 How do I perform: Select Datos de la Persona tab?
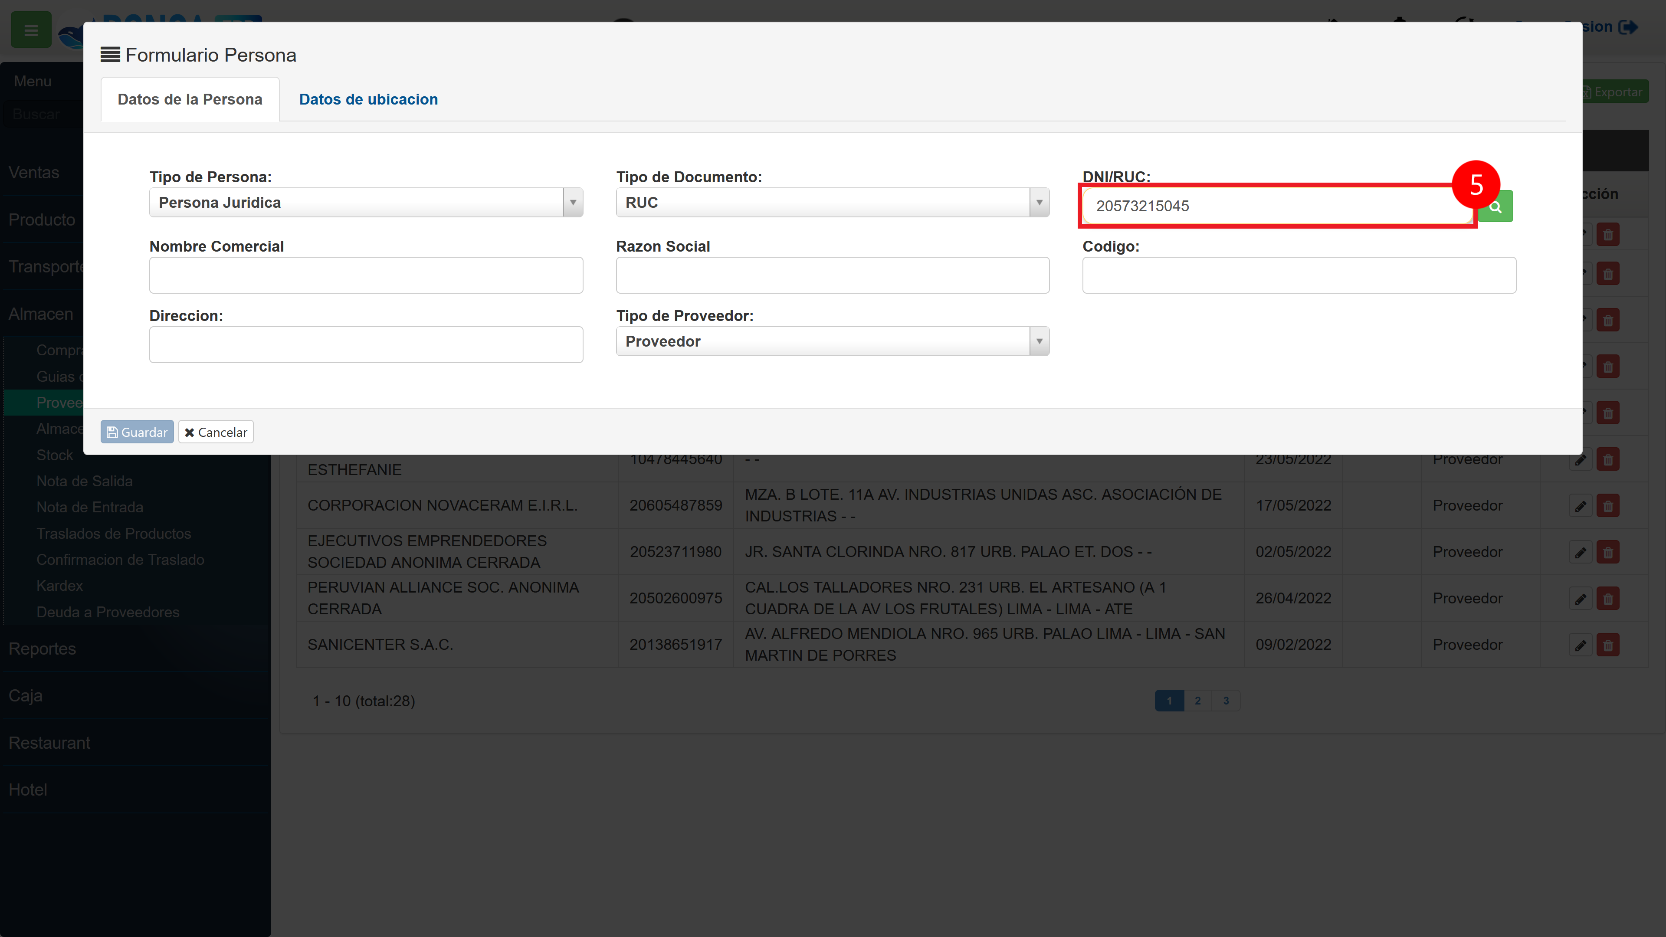click(190, 100)
